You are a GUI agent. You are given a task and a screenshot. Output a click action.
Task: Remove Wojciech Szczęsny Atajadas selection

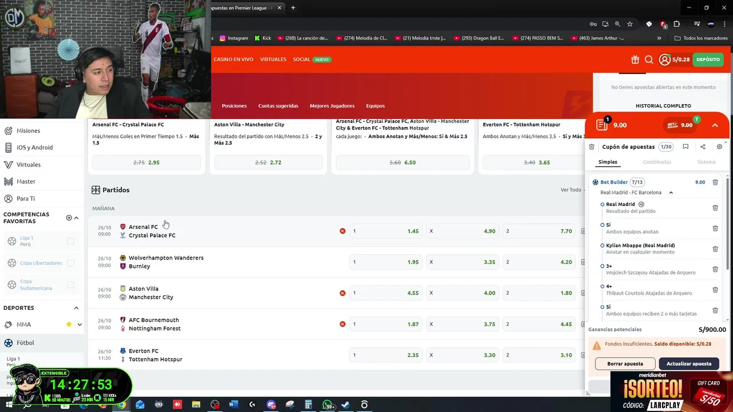(715, 269)
